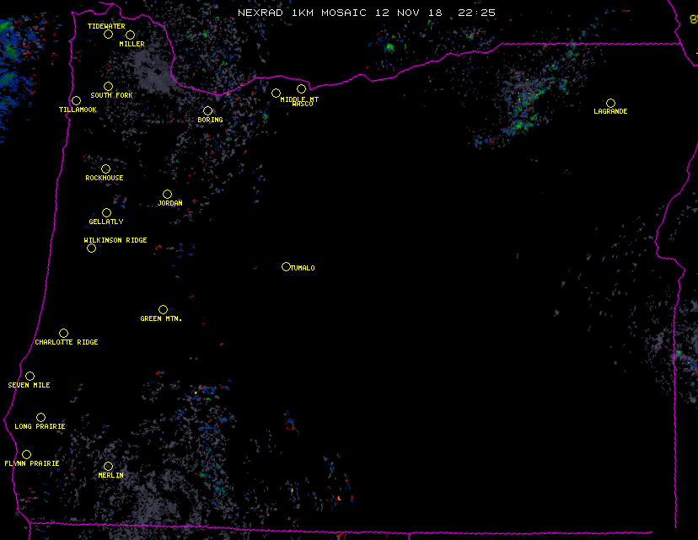The height and width of the screenshot is (540, 698).
Task: Click the Tumalo station circle marker
Action: tap(286, 267)
